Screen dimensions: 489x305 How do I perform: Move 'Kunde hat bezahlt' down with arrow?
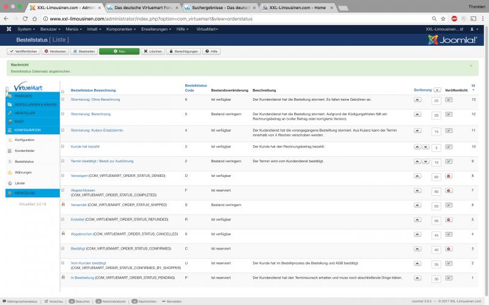[425, 146]
